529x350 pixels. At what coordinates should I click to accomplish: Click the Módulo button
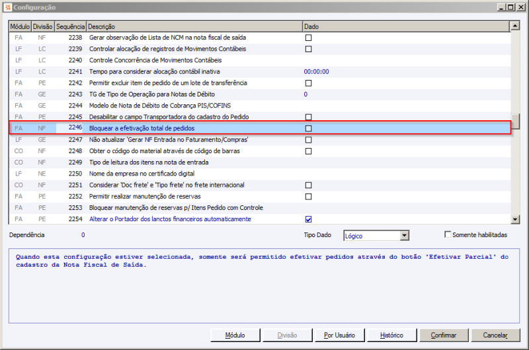pyautogui.click(x=235, y=335)
